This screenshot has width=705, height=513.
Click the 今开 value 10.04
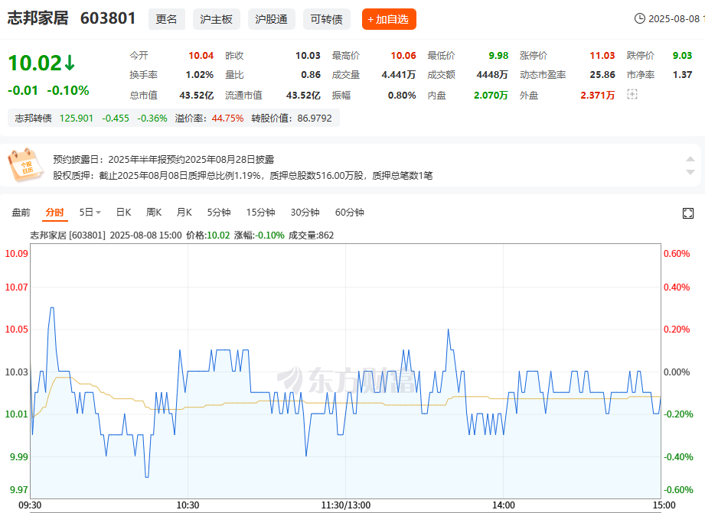point(201,55)
